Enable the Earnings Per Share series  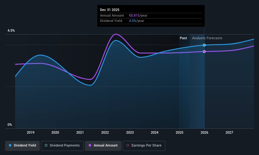click(144, 146)
